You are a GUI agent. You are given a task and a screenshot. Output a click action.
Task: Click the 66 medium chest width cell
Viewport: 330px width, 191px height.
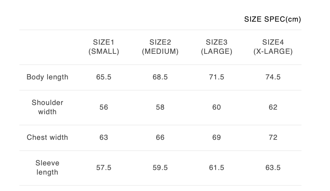coord(160,138)
